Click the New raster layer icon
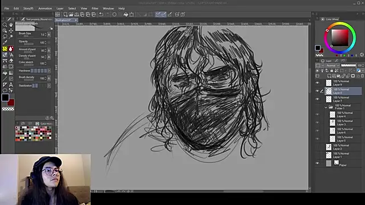Image resolution: width=365 pixels, height=205 pixels. [x=329, y=76]
